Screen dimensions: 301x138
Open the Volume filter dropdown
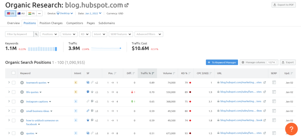click(69, 34)
